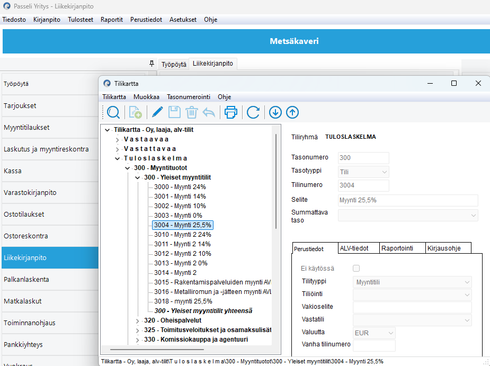
Task: Click the Vakioselite input field
Action: [412, 308]
